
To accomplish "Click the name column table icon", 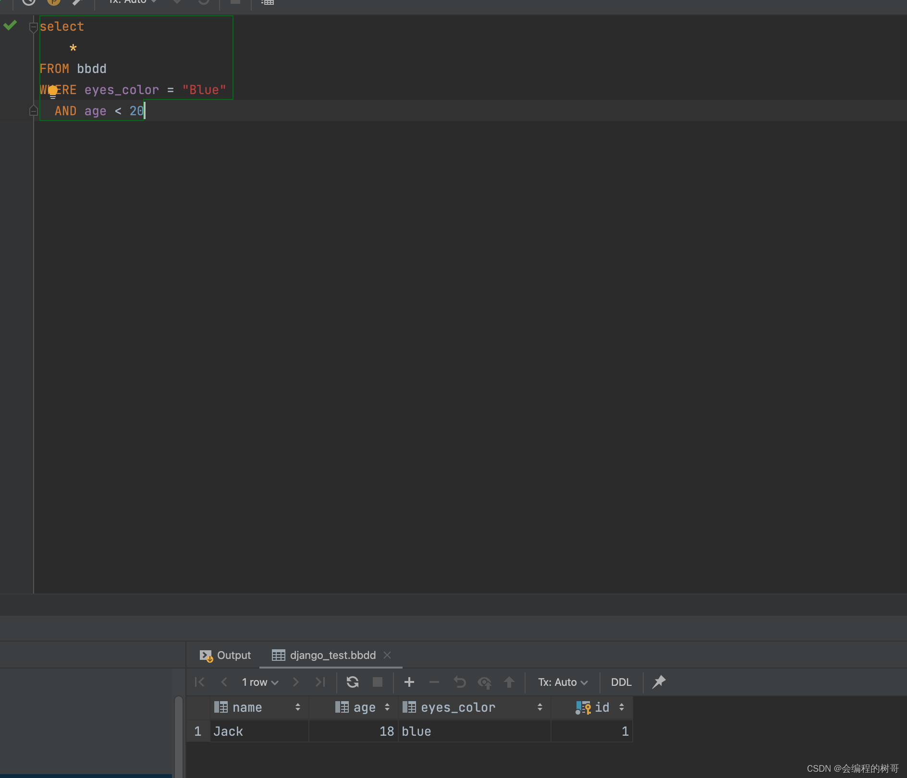I will (x=221, y=707).
